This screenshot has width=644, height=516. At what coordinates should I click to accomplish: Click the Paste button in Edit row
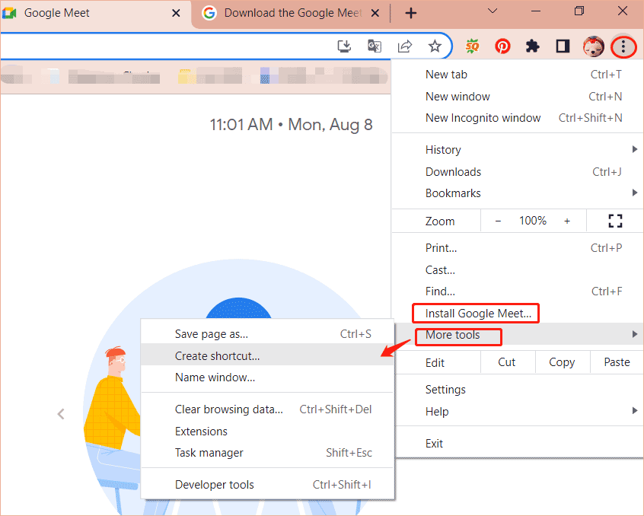(x=617, y=362)
